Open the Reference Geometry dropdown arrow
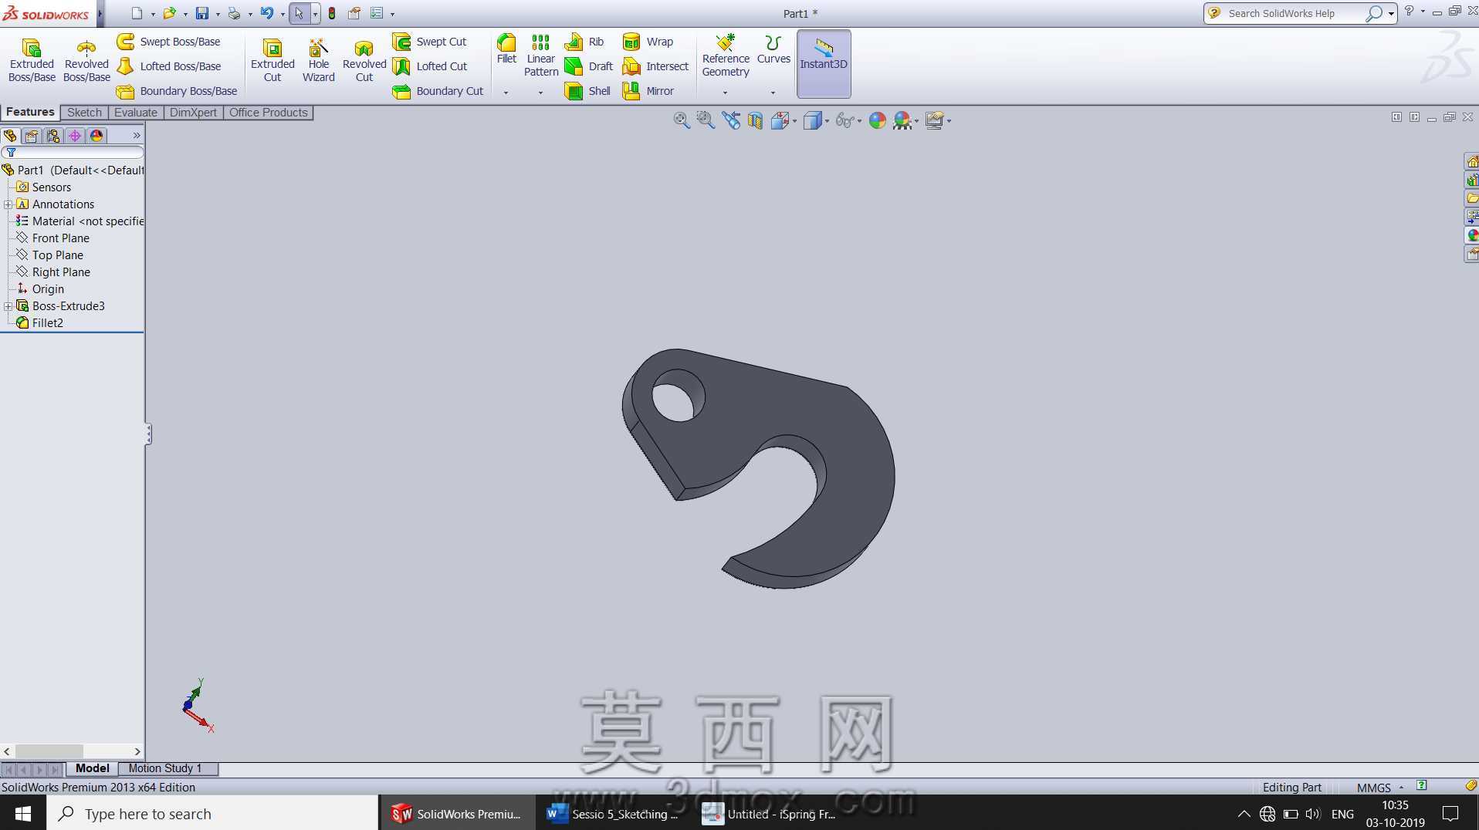The height and width of the screenshot is (830, 1479). [x=725, y=93]
